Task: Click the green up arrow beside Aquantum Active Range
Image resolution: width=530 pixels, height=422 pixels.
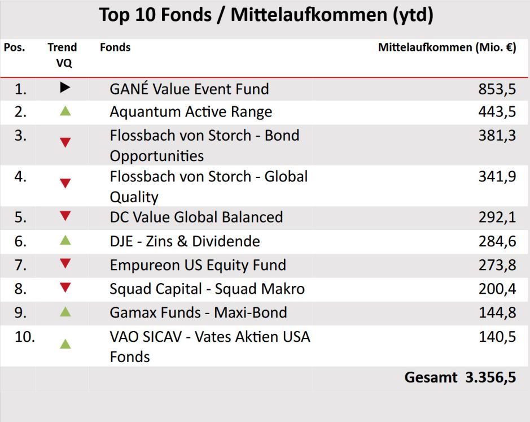Action: coord(65,111)
